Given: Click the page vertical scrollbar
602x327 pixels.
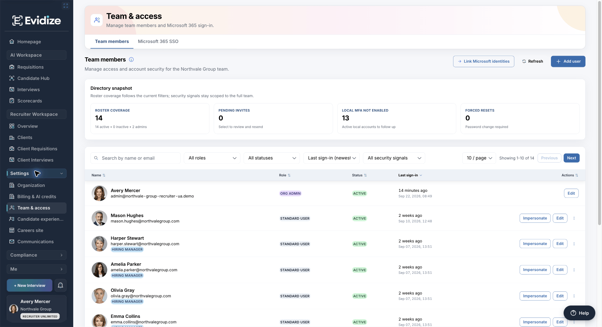Looking at the screenshot, I should [600, 113].
